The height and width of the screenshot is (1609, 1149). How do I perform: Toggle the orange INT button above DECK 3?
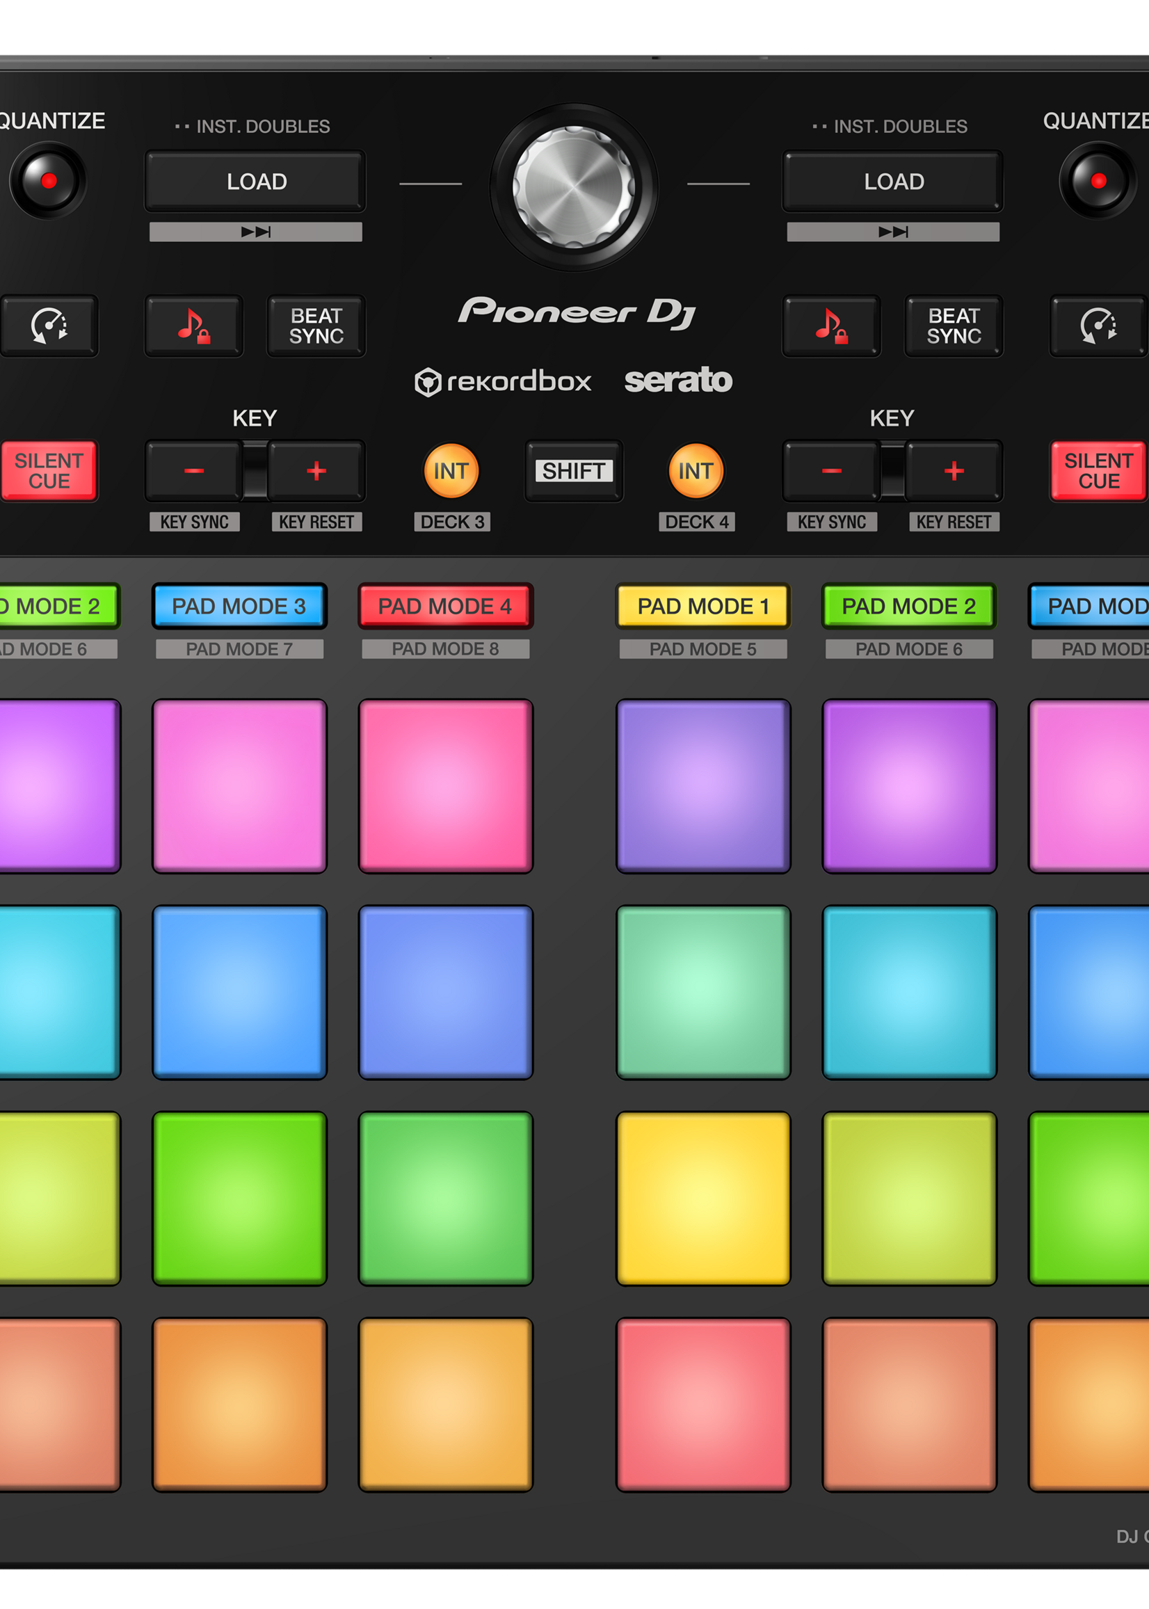coord(451,470)
